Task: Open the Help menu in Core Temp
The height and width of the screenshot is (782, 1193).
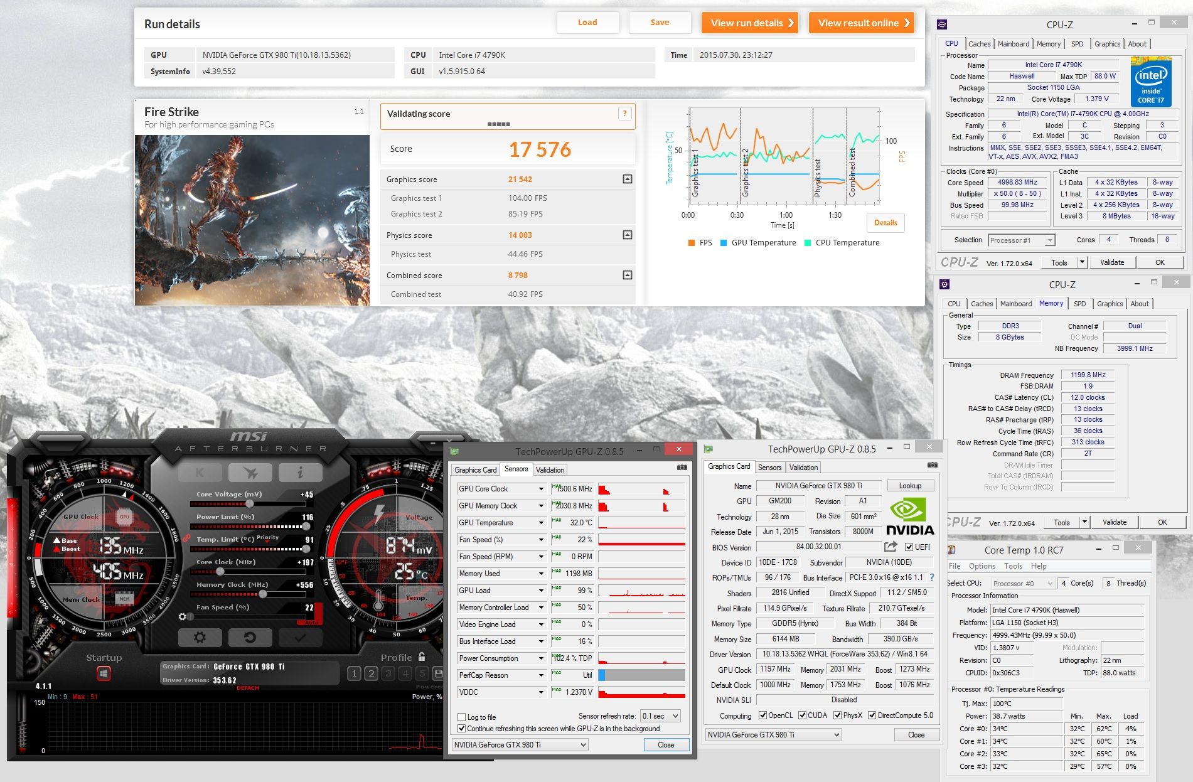Action: (1039, 566)
